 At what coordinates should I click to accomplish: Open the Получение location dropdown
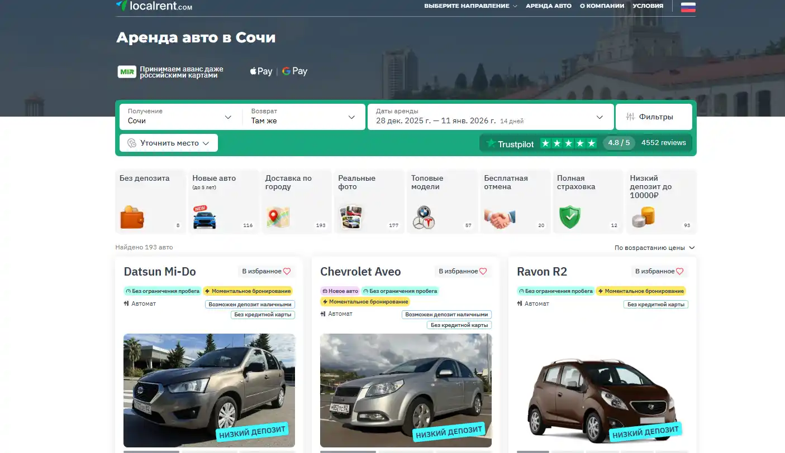coord(179,117)
